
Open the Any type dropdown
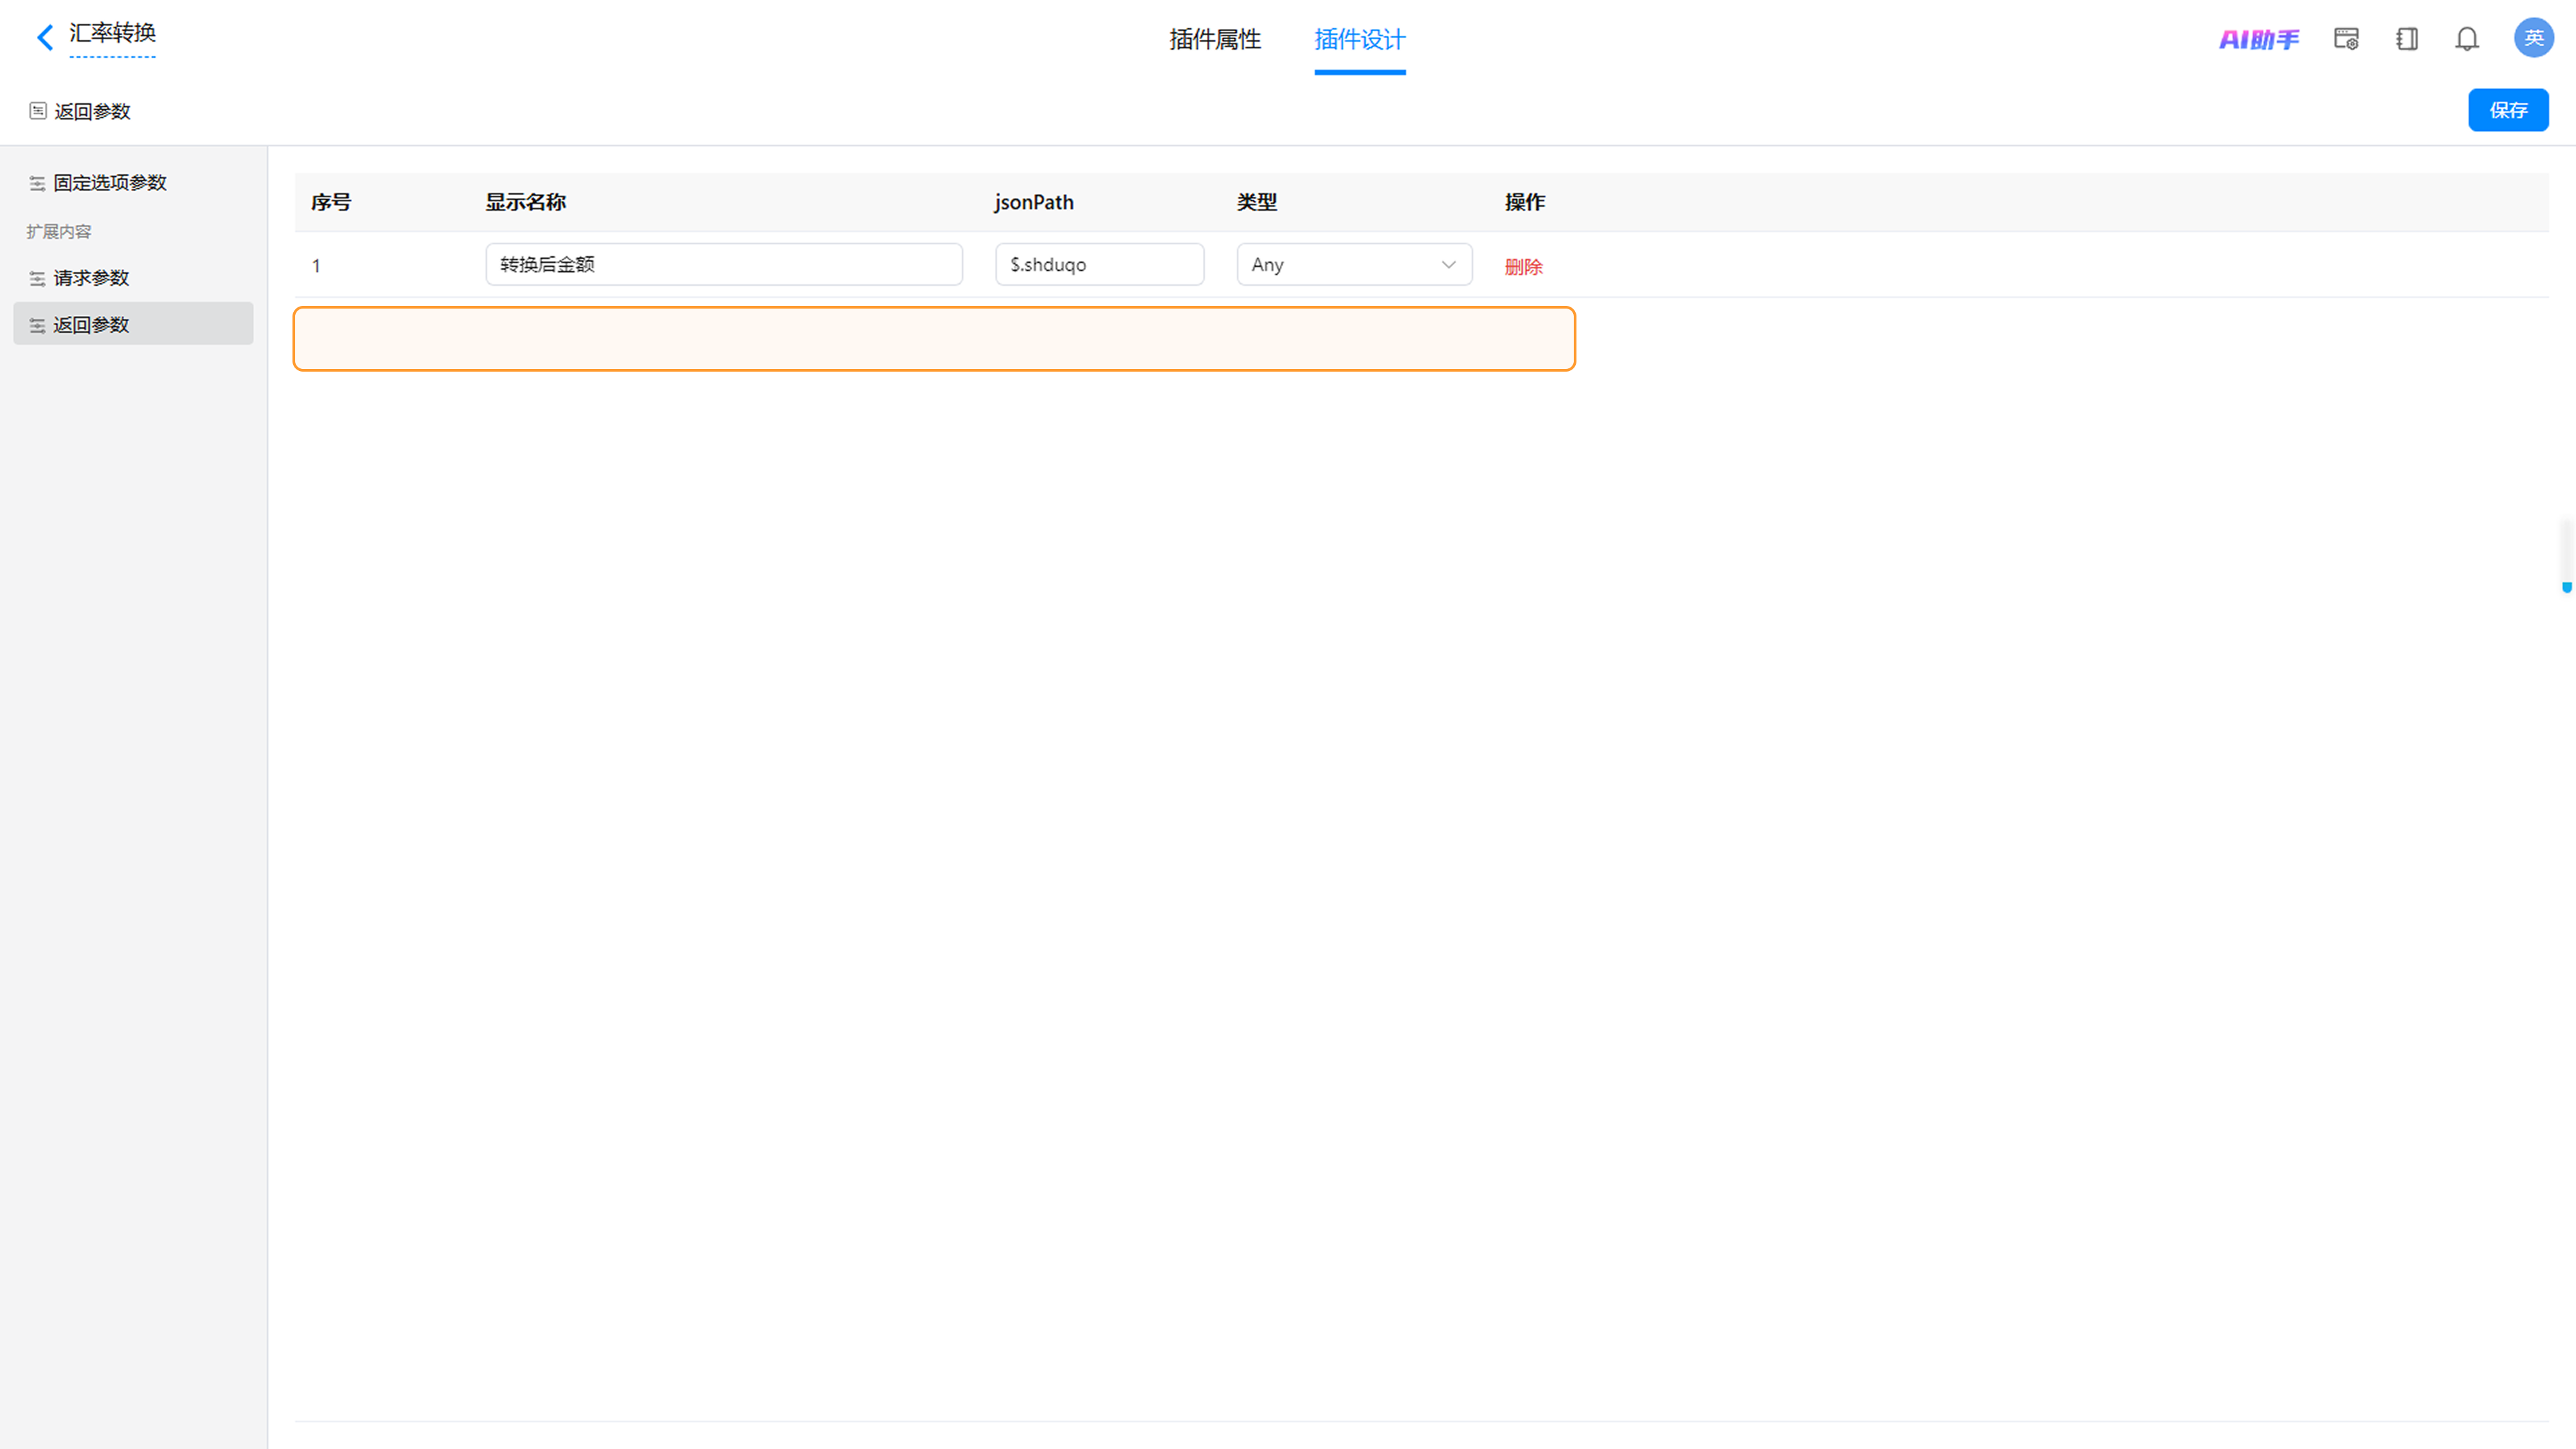1354,264
